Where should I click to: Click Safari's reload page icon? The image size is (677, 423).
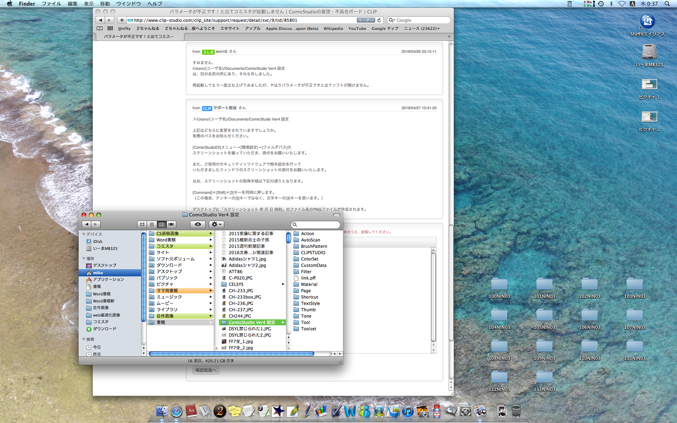pos(379,20)
